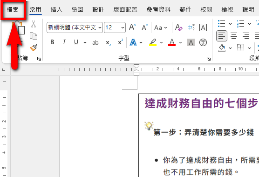Click the first line indent ruler marker

click(x=136, y=66)
